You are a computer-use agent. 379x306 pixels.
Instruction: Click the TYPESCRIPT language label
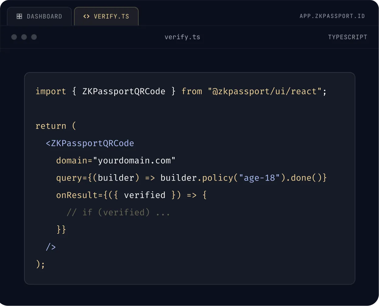[x=347, y=37]
